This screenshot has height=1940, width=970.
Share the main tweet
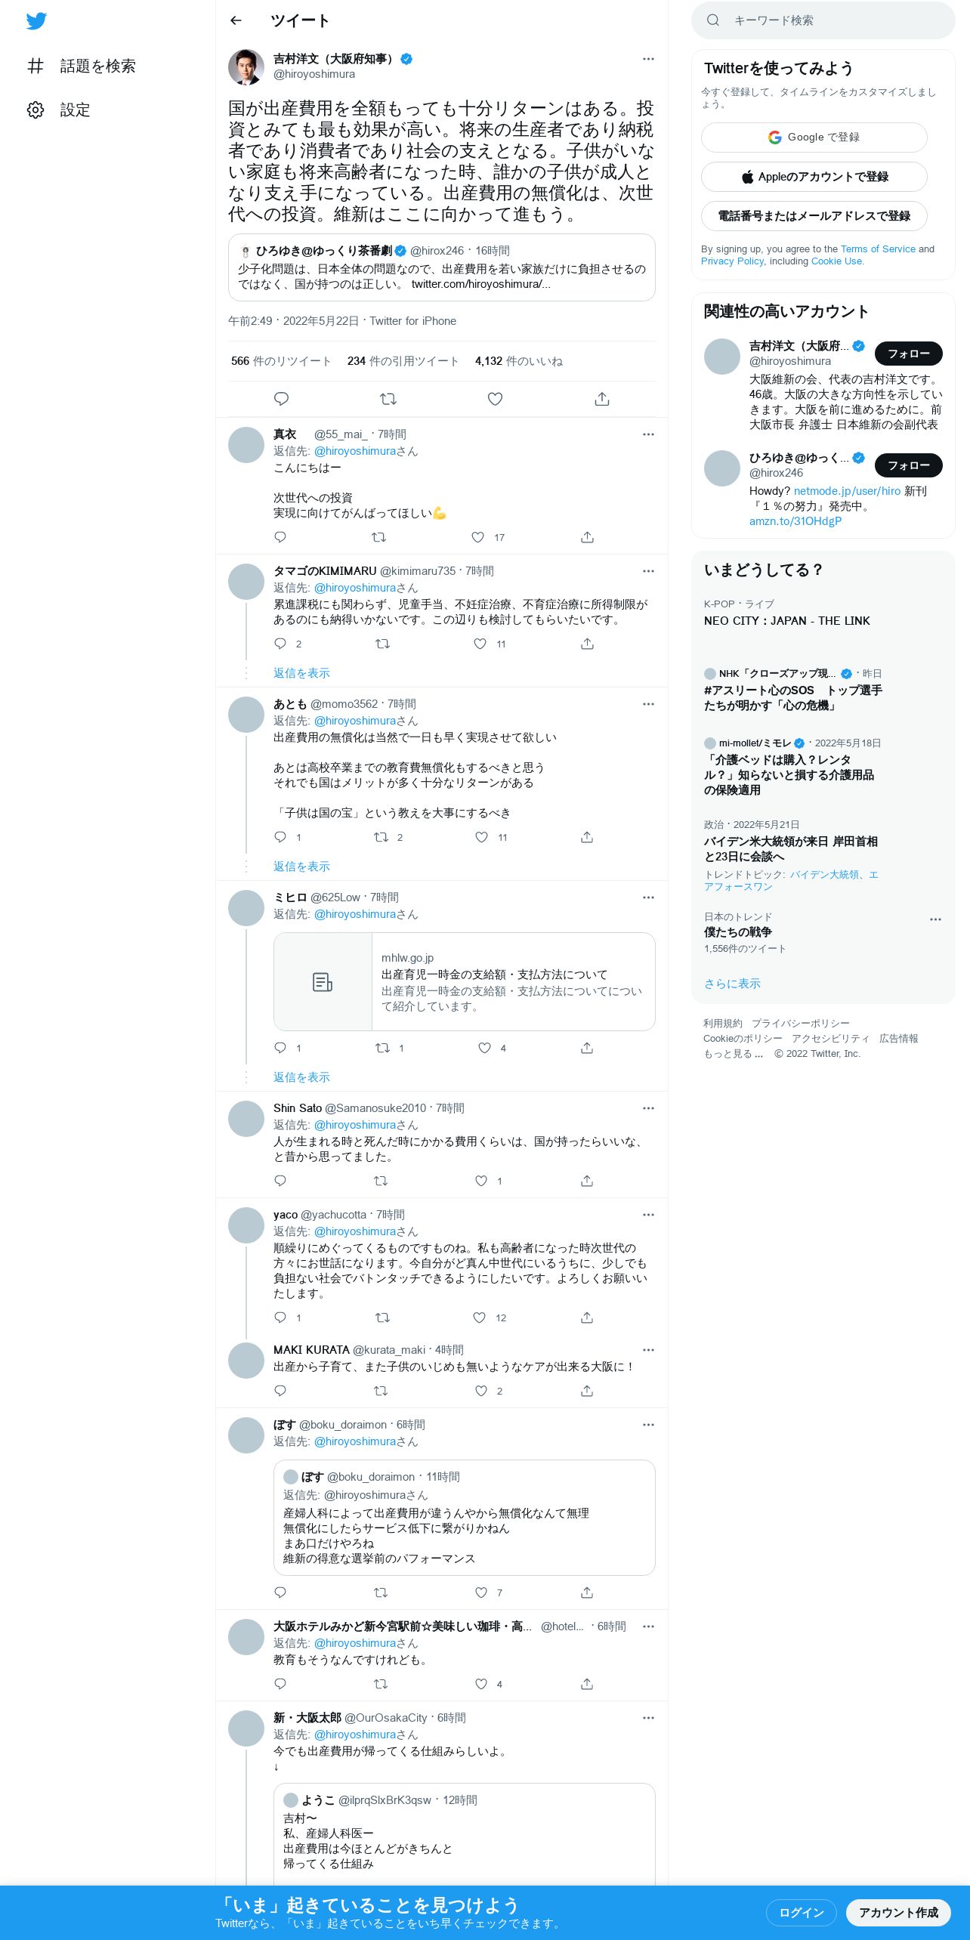[602, 399]
